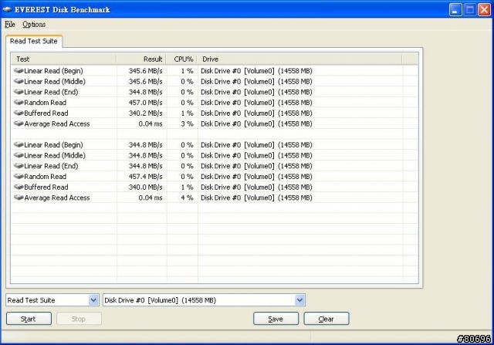
Task: Select the Read Test Suite tab
Action: click(34, 41)
